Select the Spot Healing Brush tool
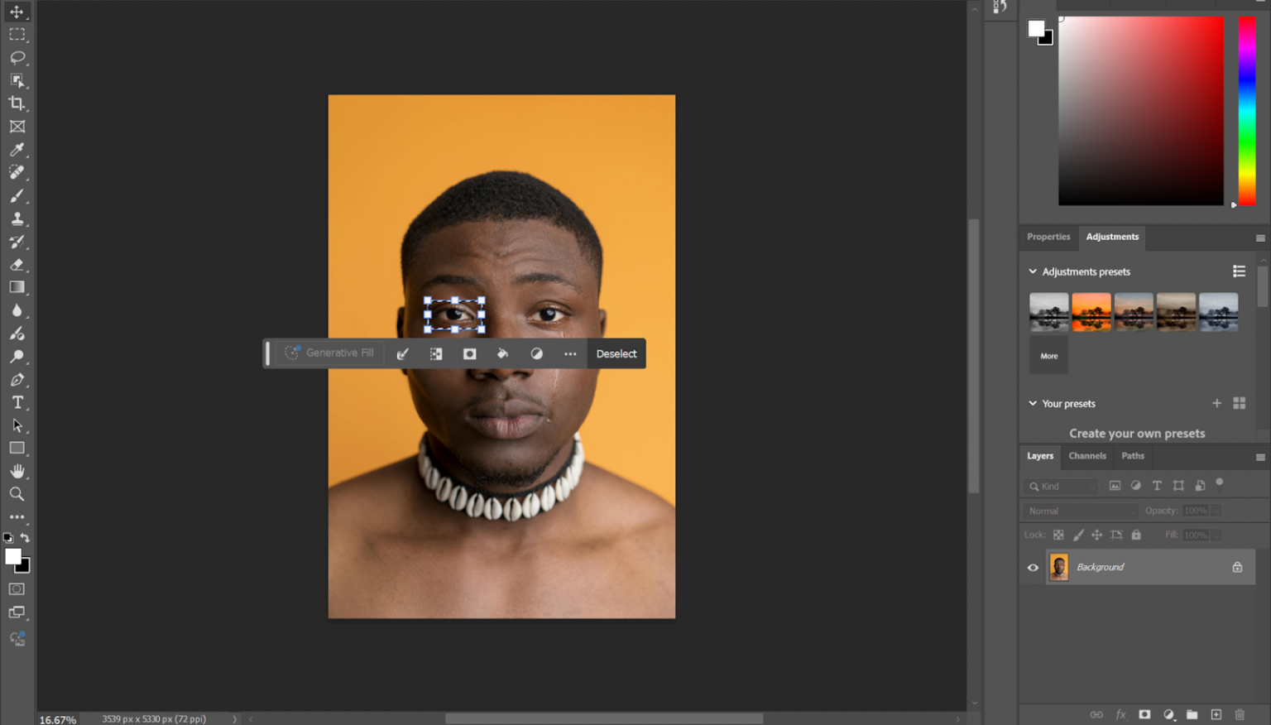Viewport: 1271px width, 725px height. tap(17, 172)
